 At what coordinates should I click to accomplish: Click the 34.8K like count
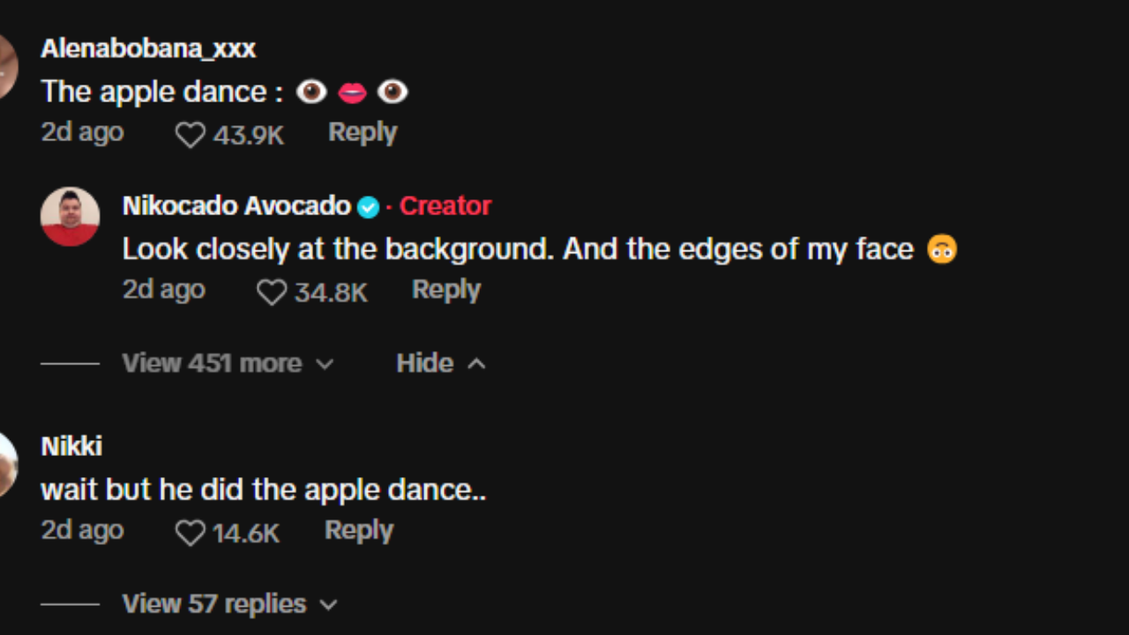[x=331, y=292]
